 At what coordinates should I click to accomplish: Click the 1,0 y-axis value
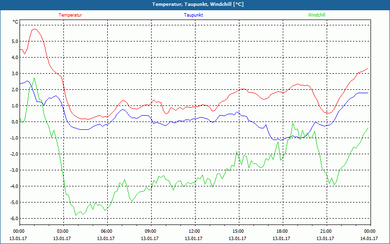[15, 106]
